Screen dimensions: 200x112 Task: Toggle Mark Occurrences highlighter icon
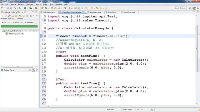pos(69,8)
